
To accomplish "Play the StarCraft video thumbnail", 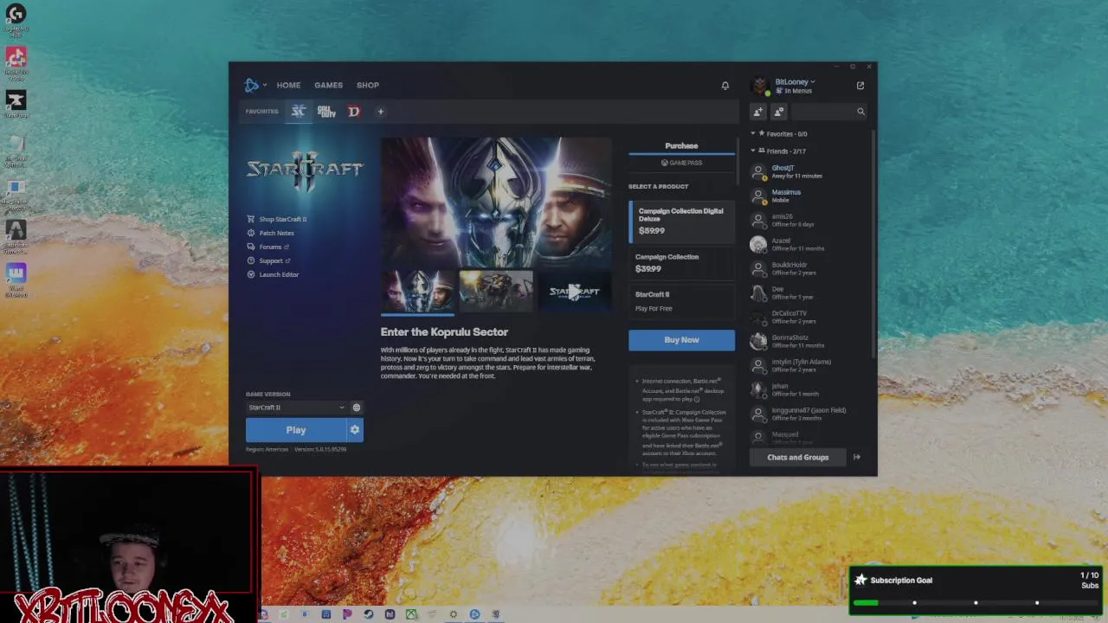I will pyautogui.click(x=575, y=292).
